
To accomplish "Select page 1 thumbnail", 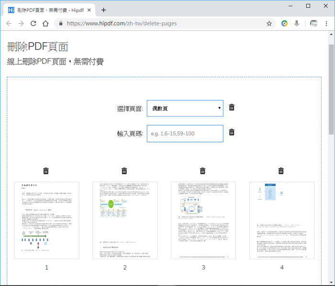I will click(46, 220).
